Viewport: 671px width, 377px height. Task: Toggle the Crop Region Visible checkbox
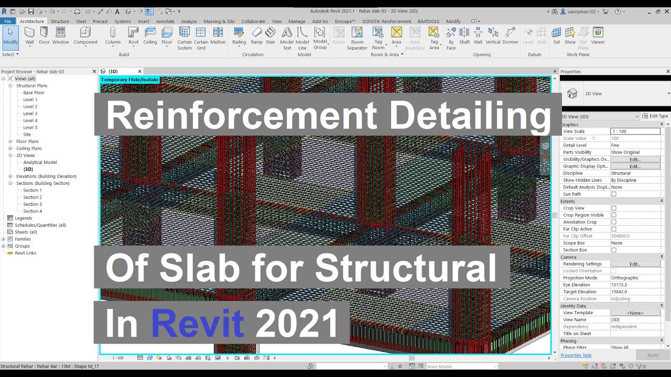click(x=614, y=215)
